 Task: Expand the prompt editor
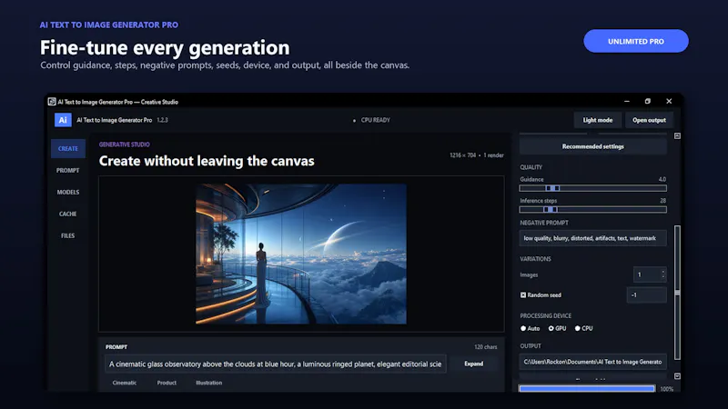473,364
